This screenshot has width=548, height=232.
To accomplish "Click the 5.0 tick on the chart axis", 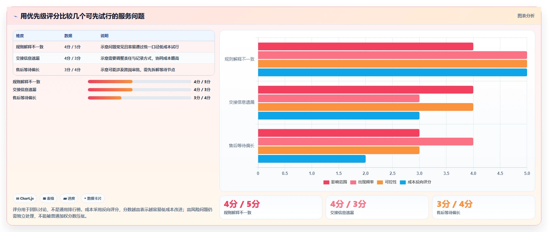I will pyautogui.click(x=527, y=173).
